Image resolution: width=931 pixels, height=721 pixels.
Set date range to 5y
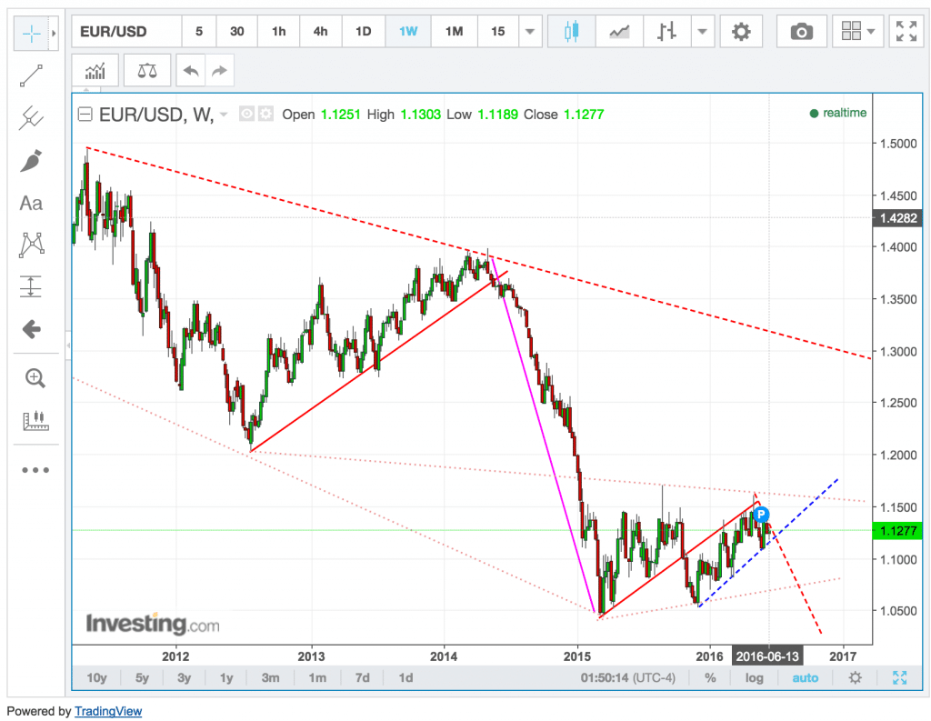coord(142,677)
